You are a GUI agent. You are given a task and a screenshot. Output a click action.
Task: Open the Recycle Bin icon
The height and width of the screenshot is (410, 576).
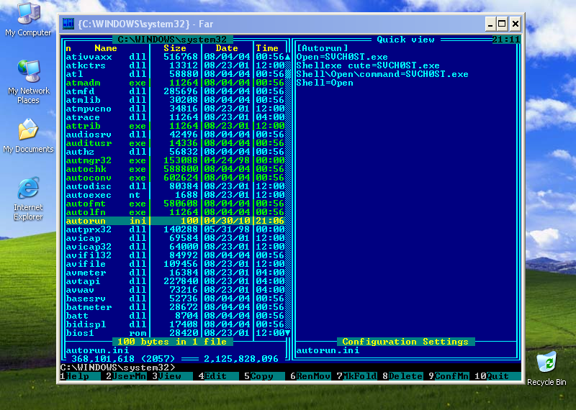(546, 368)
